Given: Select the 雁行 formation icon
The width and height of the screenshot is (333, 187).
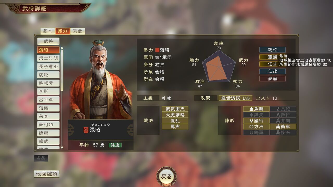Looking at the screenshot, I should point(256,121).
